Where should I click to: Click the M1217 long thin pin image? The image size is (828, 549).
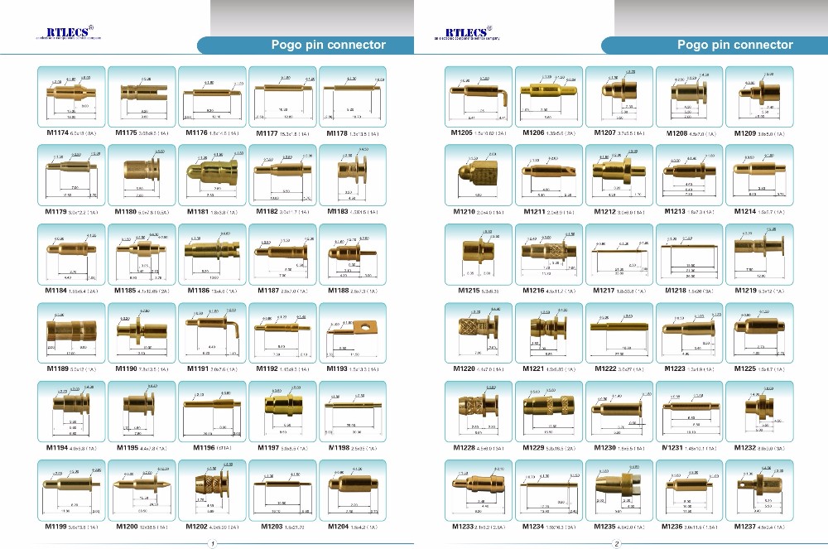pyautogui.click(x=619, y=254)
